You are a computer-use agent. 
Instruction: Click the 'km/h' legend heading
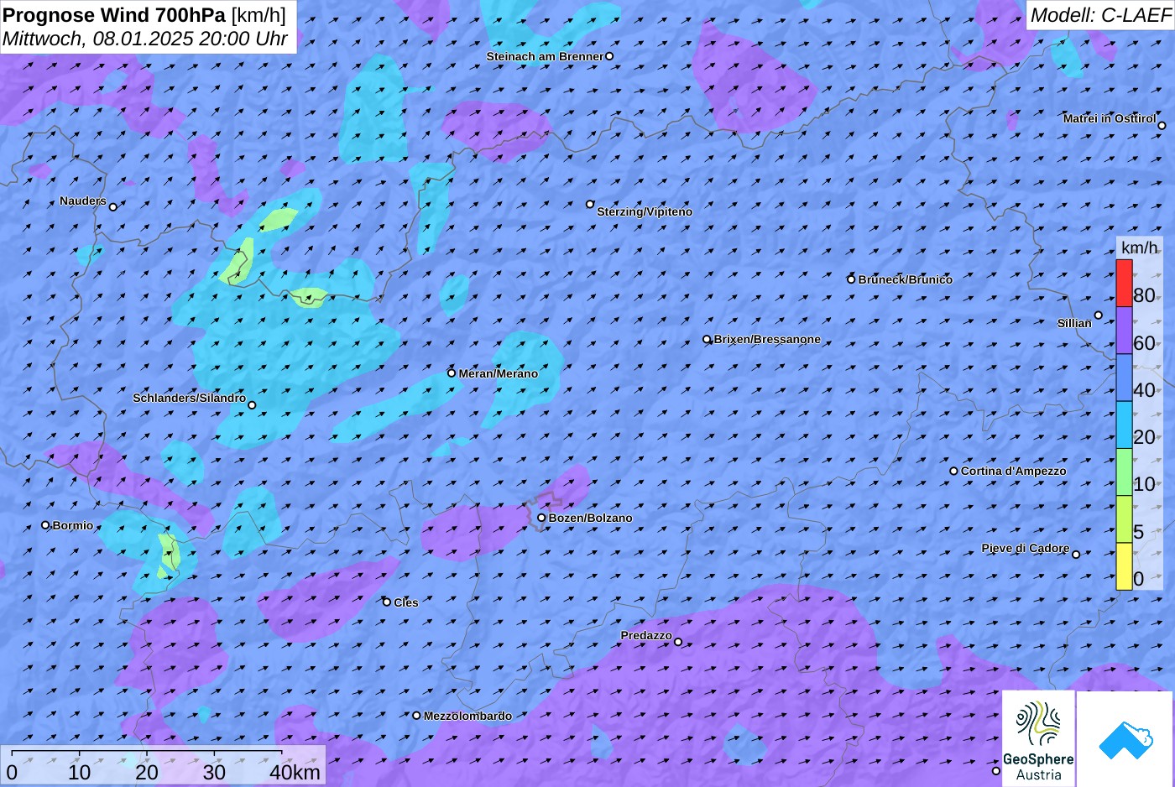[1140, 248]
